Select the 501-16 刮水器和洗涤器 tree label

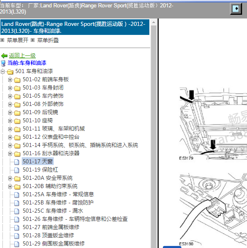[51, 153]
